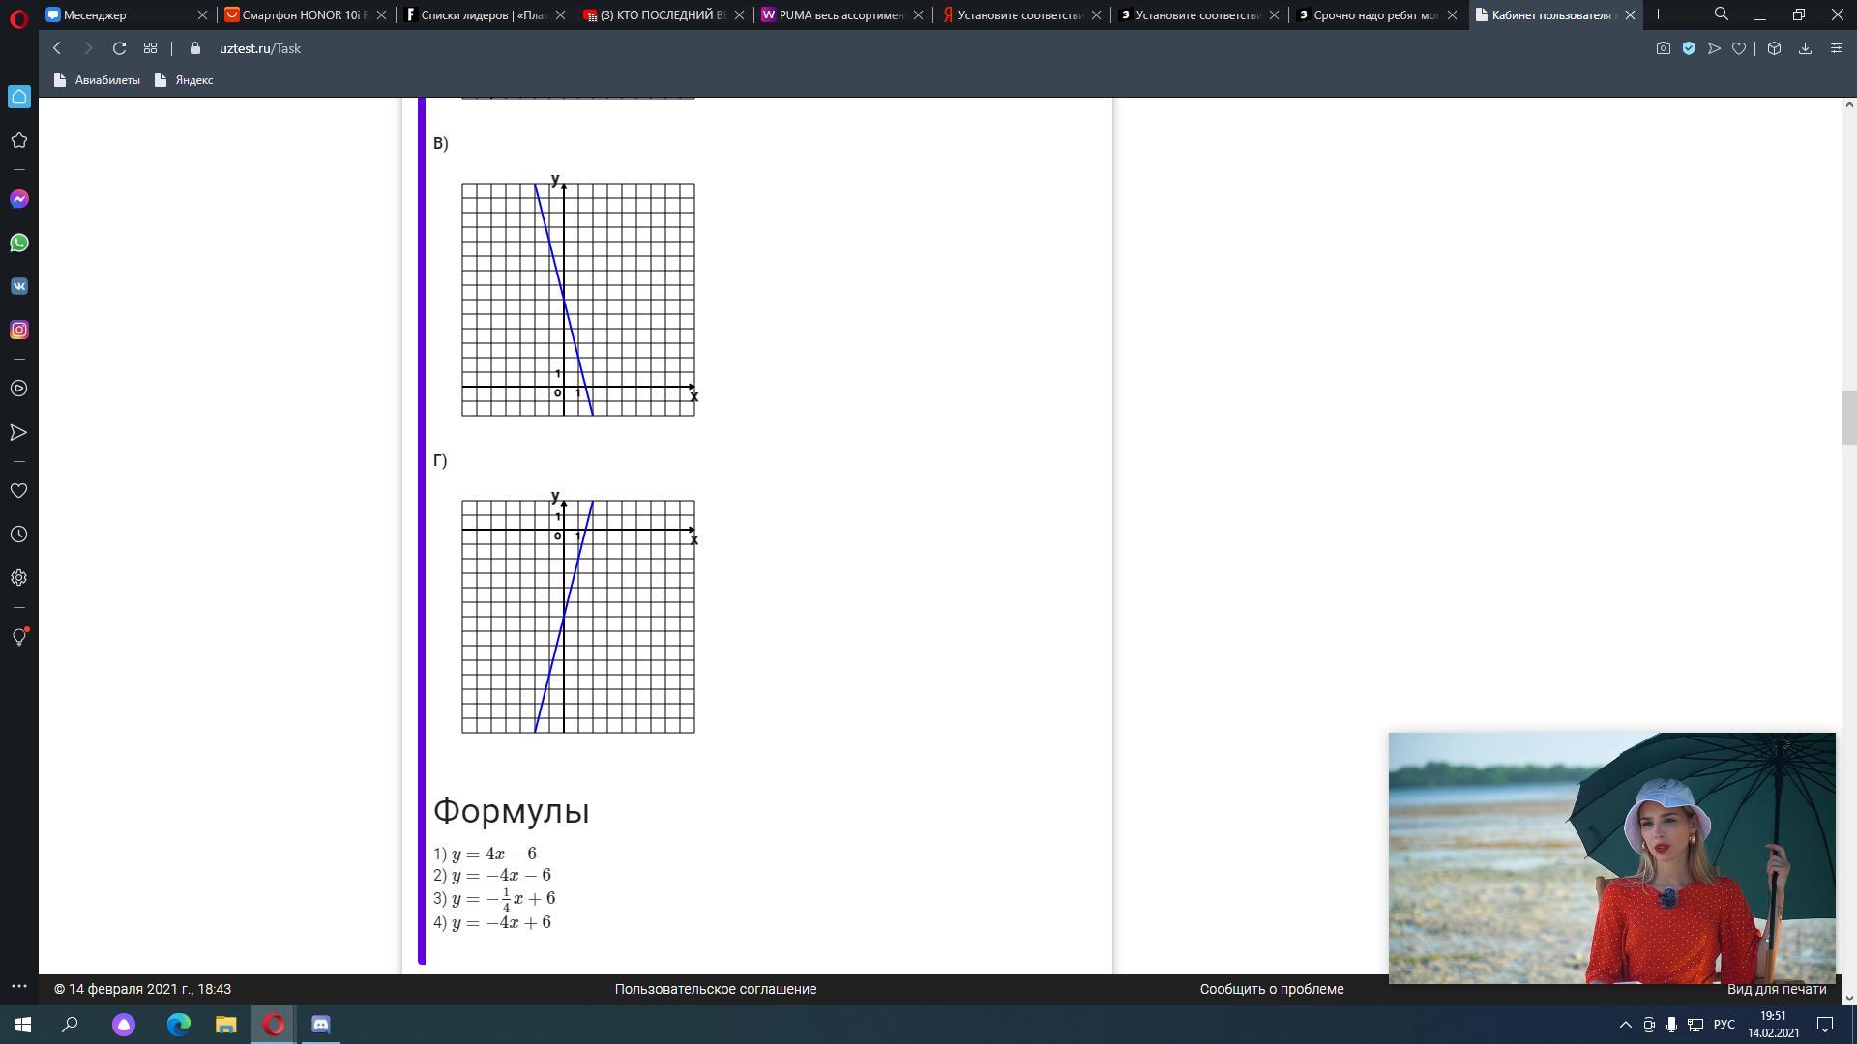Select formula 2) y = −4x − 6
Screen dimensions: 1857x1044
pos(492,875)
